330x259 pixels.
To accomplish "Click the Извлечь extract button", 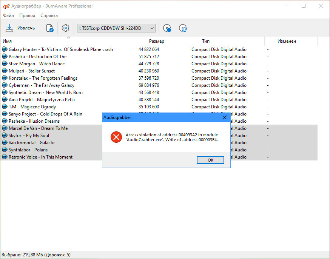I will click(x=20, y=28).
